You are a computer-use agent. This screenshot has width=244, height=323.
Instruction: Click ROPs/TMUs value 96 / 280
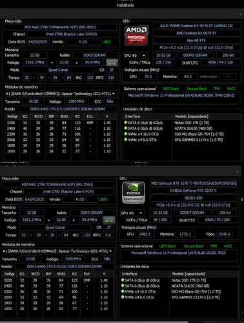pos(160,220)
